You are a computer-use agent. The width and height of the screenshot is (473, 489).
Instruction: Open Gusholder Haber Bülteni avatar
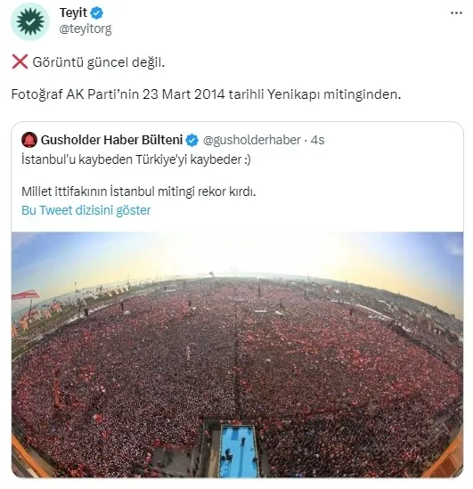click(x=29, y=140)
